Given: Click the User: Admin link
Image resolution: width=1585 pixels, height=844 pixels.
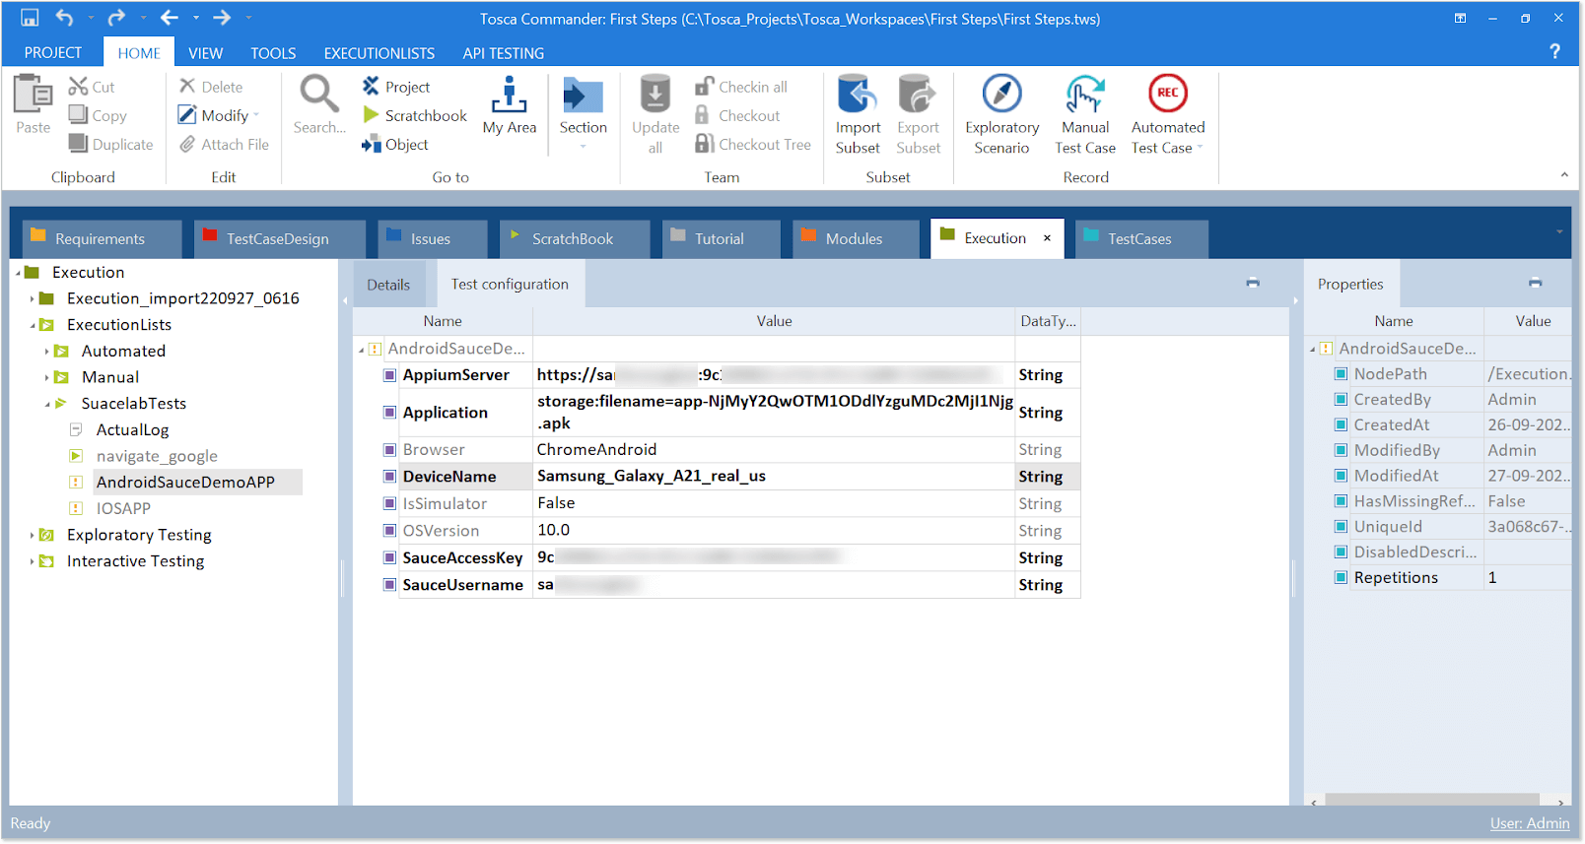Looking at the screenshot, I should pos(1529,823).
